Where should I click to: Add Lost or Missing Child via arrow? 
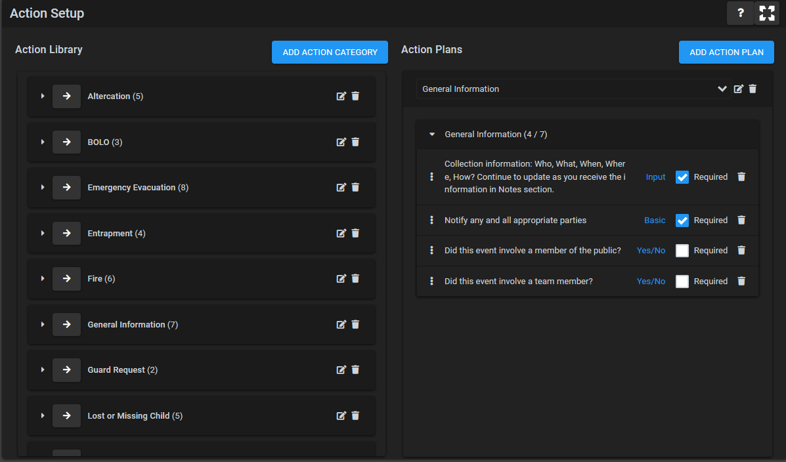pyautogui.click(x=67, y=416)
